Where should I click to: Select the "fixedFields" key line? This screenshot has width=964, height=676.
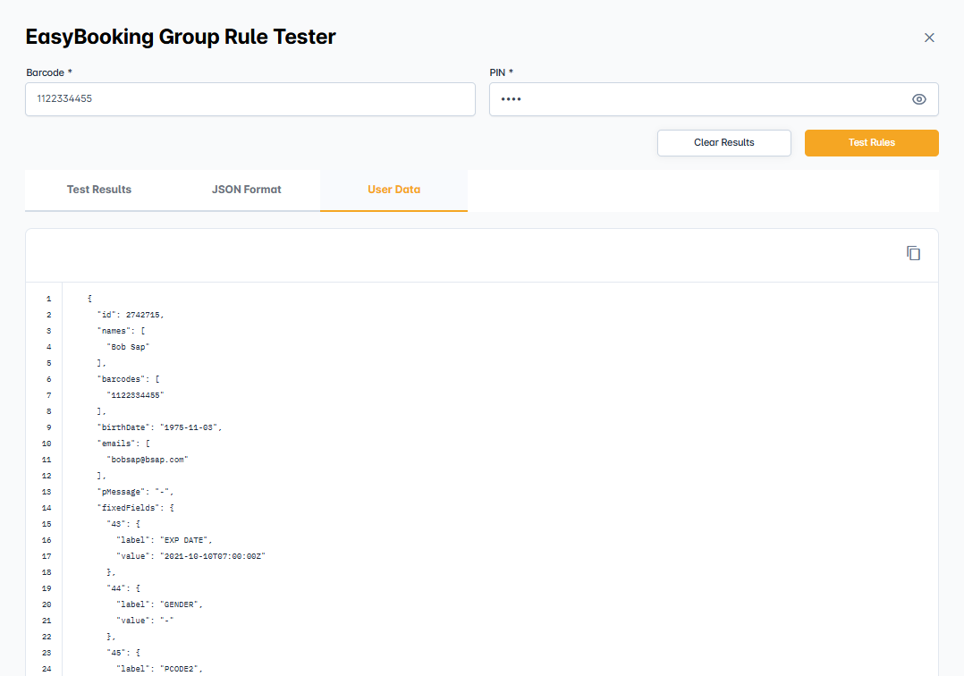click(135, 508)
